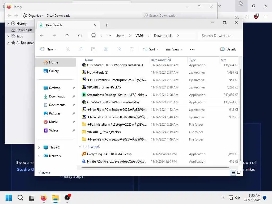Image resolution: width=272 pixels, height=204 pixels.
Task: Go up one folder level with the up arrow
Action: [67, 36]
